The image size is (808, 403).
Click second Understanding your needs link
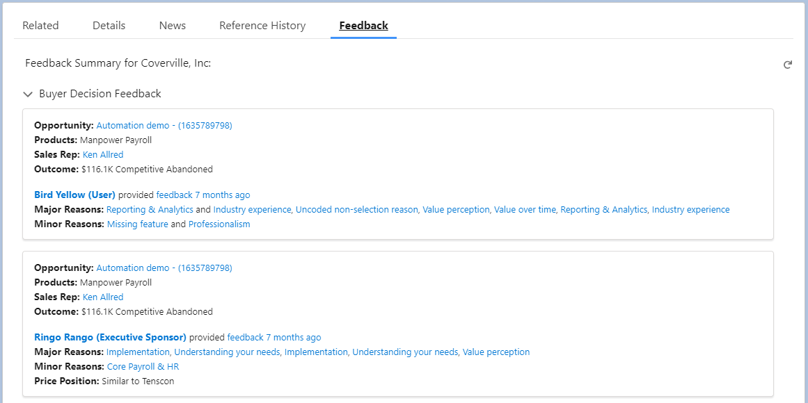point(405,352)
